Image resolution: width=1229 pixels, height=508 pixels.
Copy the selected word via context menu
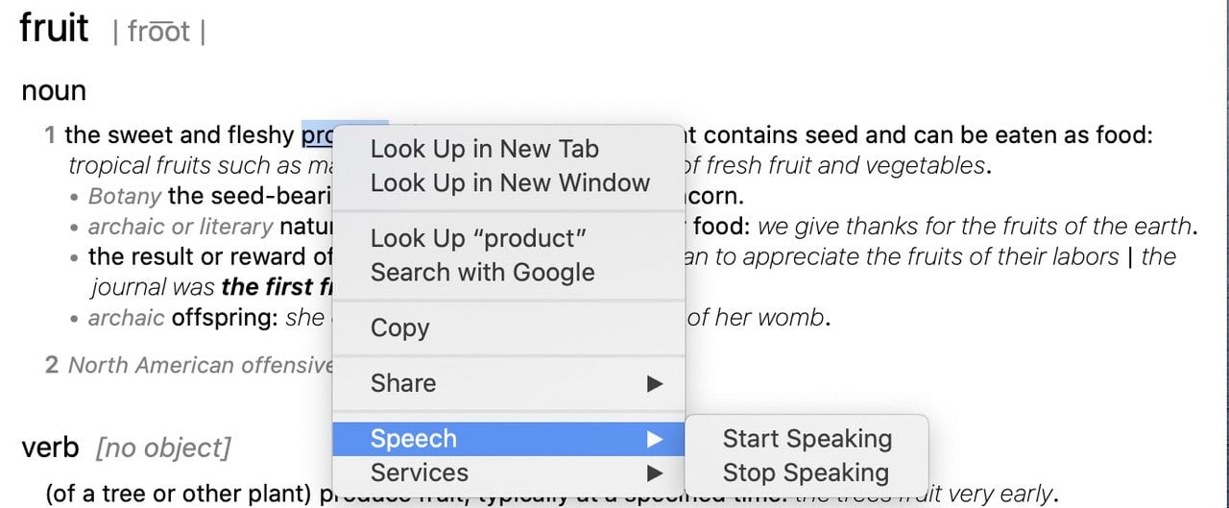point(399,327)
